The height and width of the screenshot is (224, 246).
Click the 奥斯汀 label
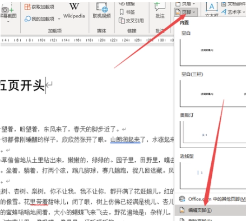(x=187, y=115)
